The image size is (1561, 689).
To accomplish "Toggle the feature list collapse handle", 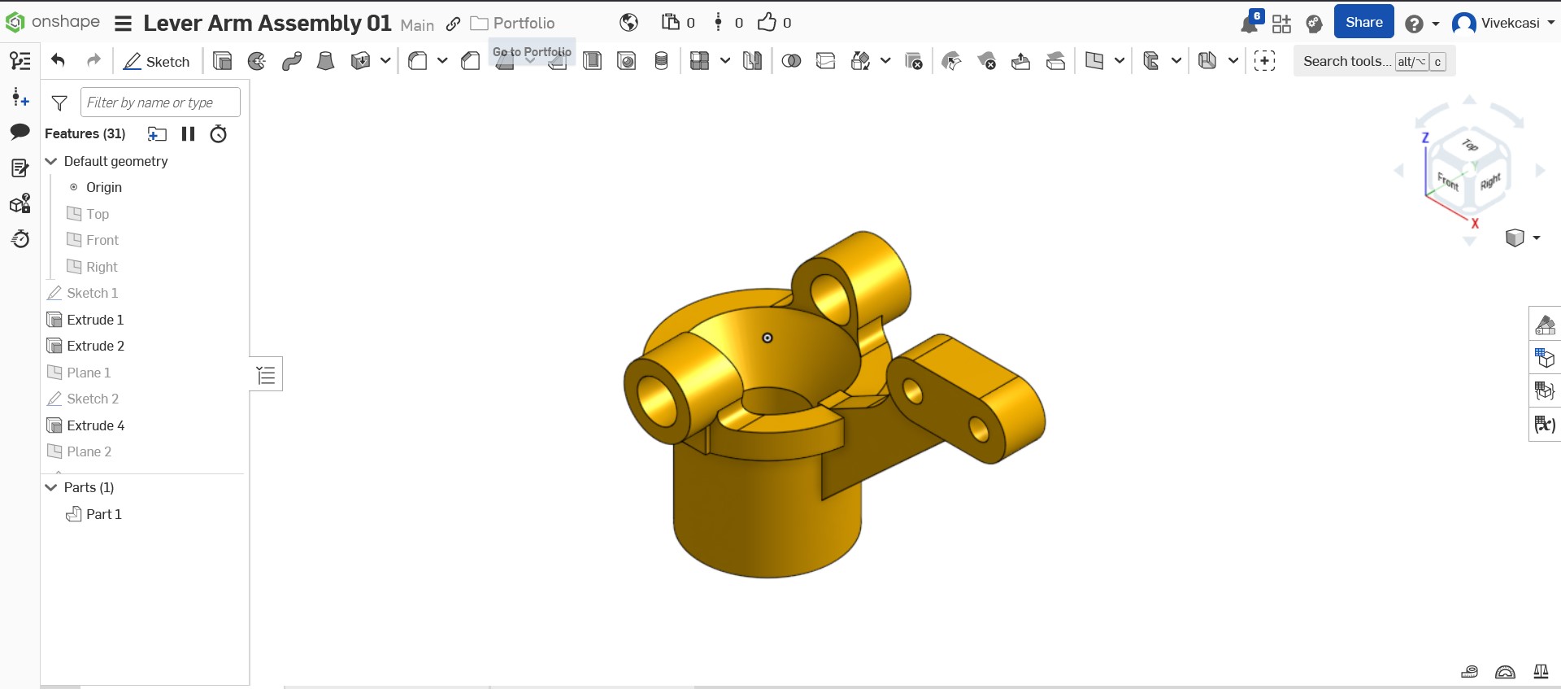I will click(266, 374).
